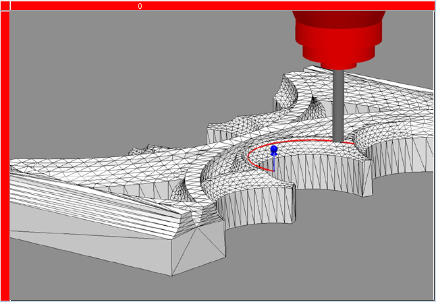Click the "0" value in the top bar
436x302 pixels.
pos(140,6)
